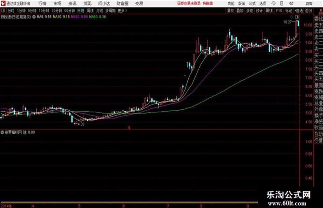
Task: Select the 自动 side tab
Action: pos(319,134)
